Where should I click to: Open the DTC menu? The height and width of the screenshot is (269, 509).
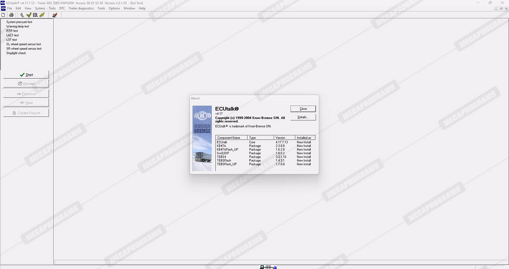click(62, 8)
